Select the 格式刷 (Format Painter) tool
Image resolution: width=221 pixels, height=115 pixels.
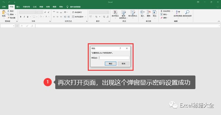pos(11,18)
